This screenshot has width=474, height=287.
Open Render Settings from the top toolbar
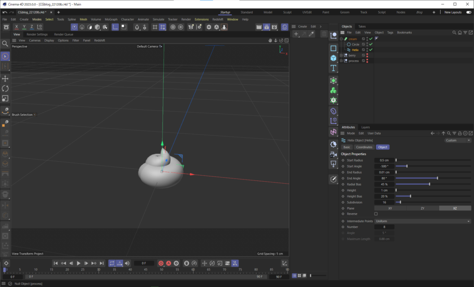coord(274,27)
